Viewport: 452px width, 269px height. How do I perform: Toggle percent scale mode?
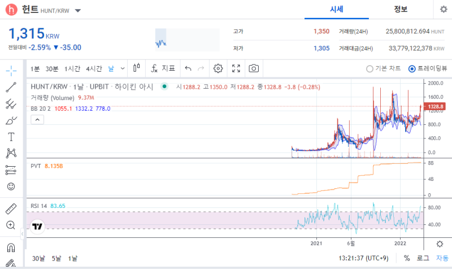tap(407, 258)
